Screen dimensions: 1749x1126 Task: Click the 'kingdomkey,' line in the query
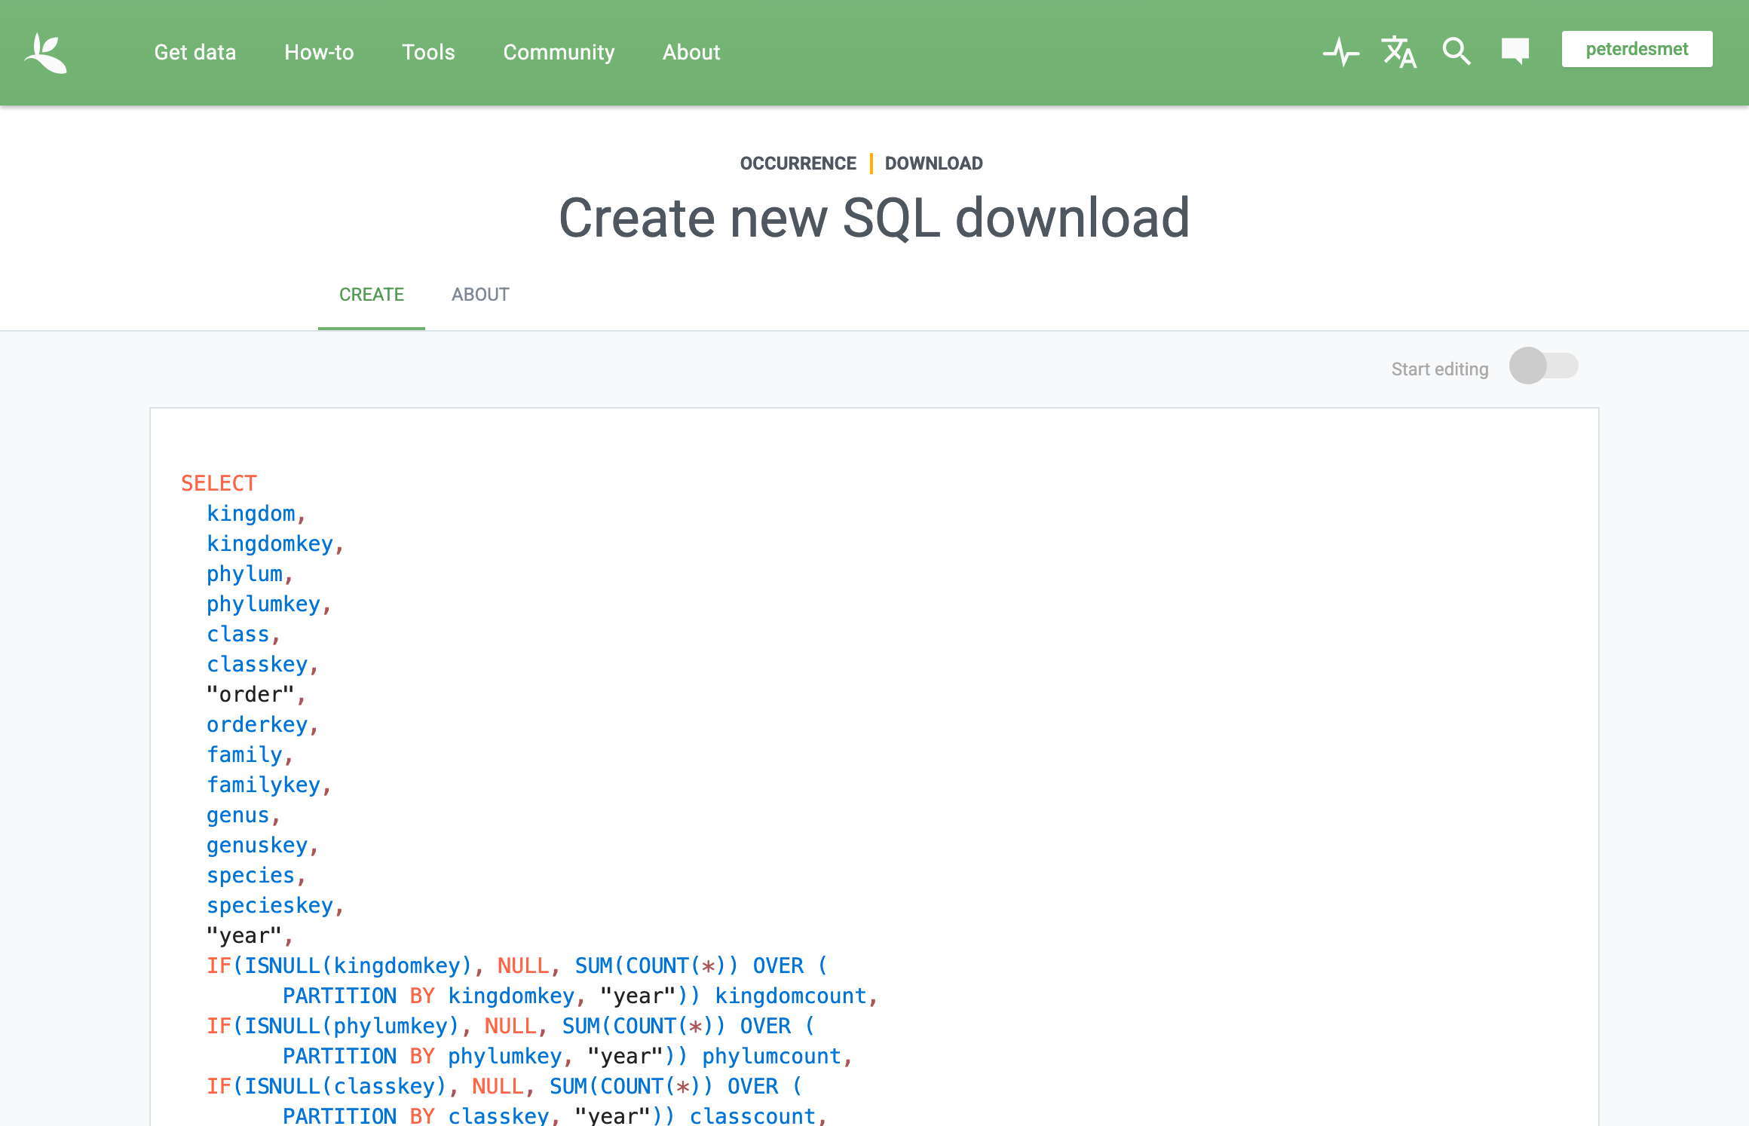coord(275,543)
